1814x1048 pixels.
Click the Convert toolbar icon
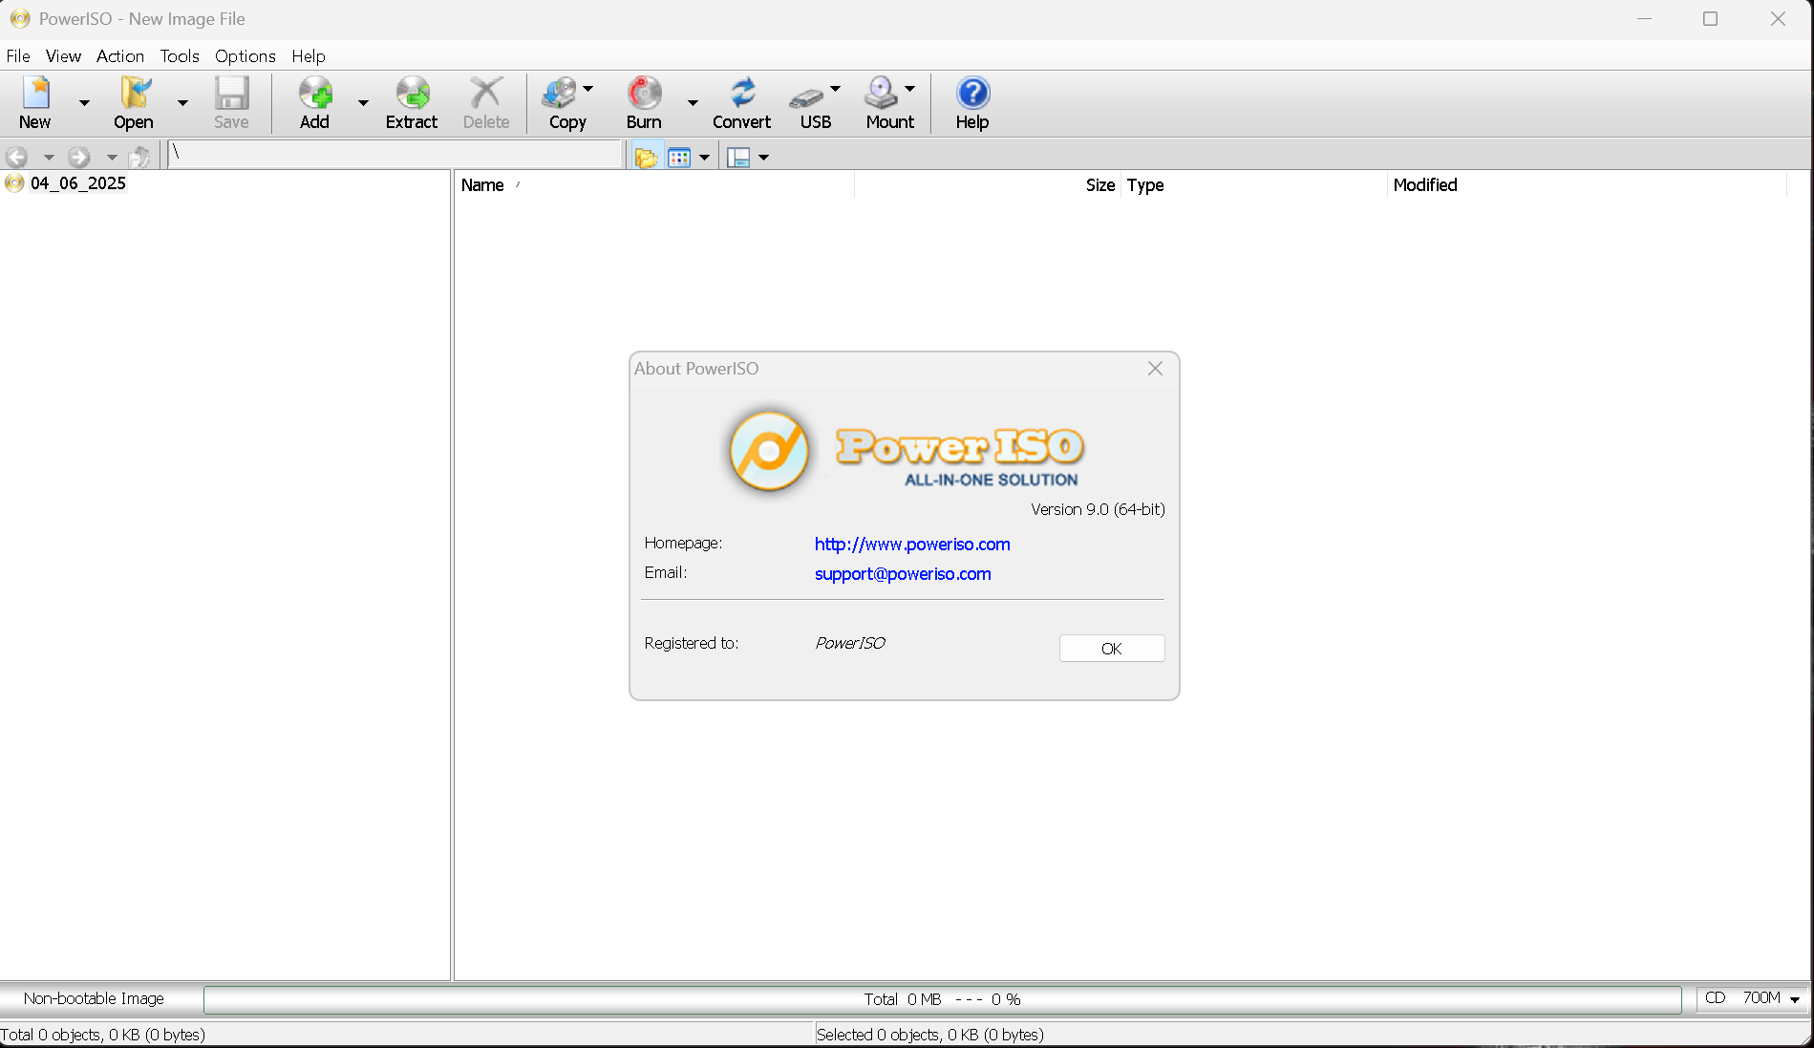[742, 94]
